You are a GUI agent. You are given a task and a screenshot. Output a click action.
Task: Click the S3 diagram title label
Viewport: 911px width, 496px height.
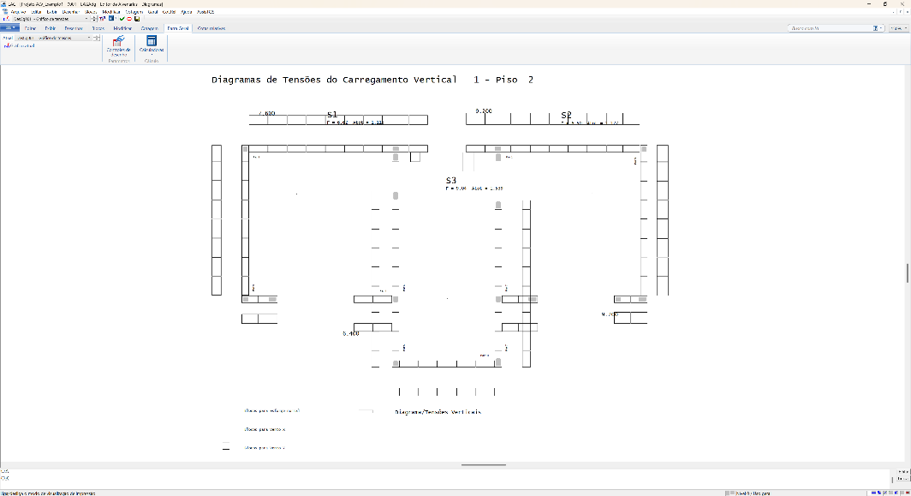[x=451, y=181]
